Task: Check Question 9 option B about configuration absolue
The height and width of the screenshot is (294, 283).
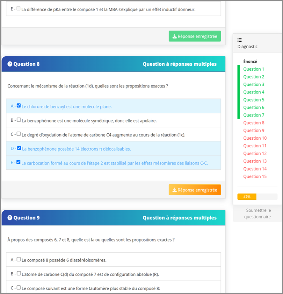Action: pos(19,273)
